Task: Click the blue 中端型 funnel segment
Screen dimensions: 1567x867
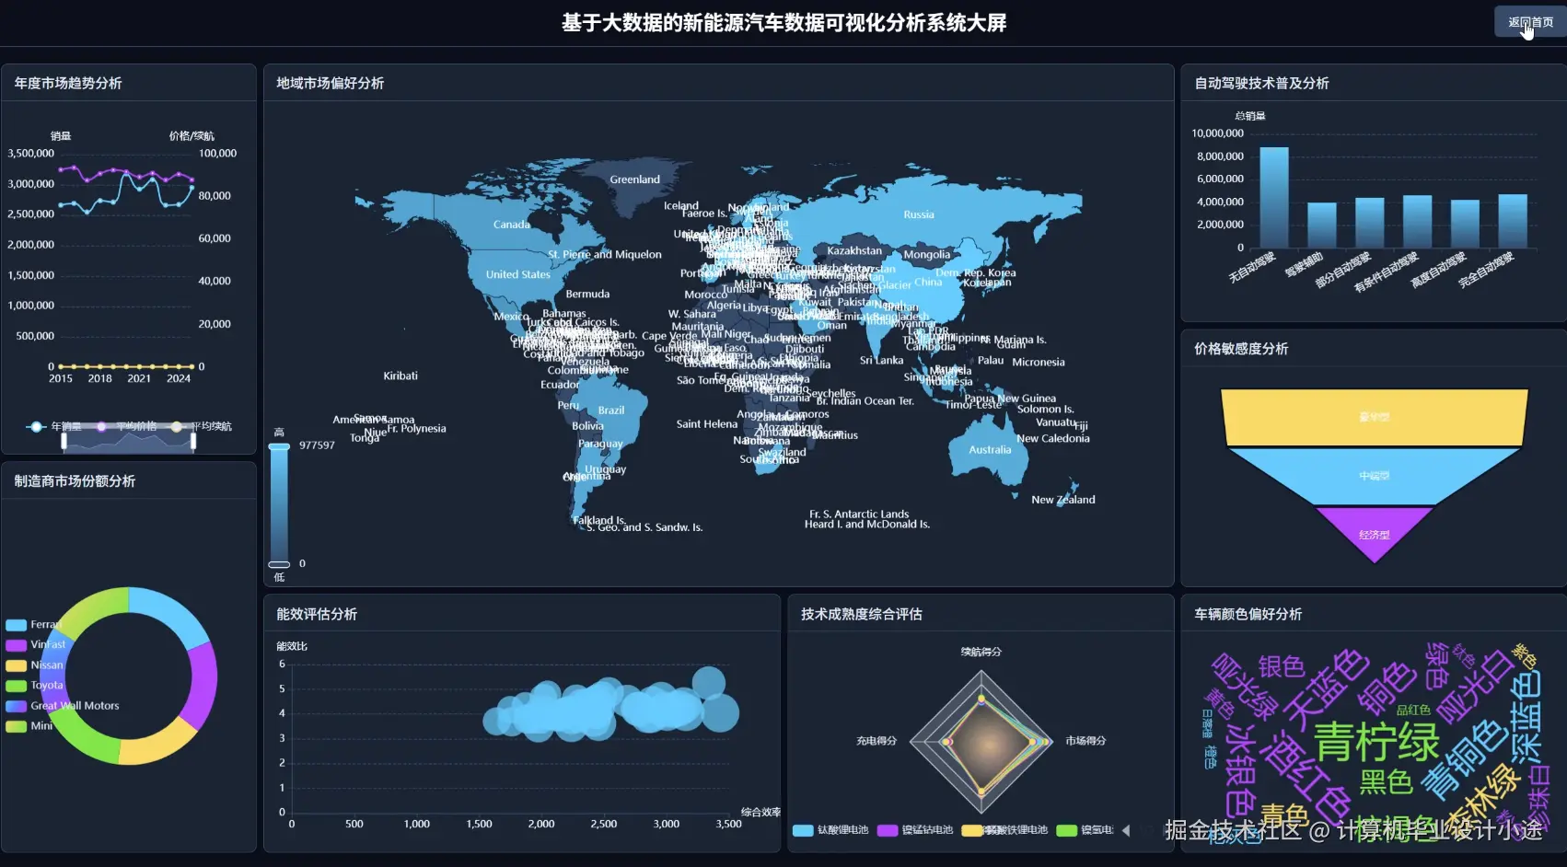Action: [x=1374, y=476]
